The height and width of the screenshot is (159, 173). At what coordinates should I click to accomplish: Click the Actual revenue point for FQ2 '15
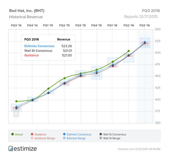(65, 78)
